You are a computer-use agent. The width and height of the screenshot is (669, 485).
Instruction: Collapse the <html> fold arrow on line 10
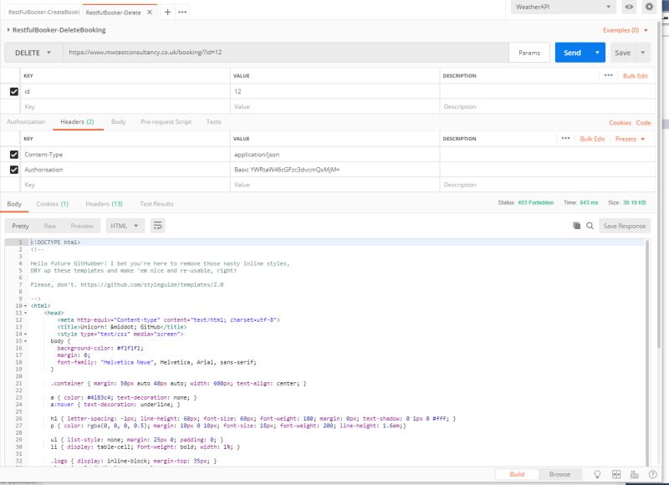[26, 306]
